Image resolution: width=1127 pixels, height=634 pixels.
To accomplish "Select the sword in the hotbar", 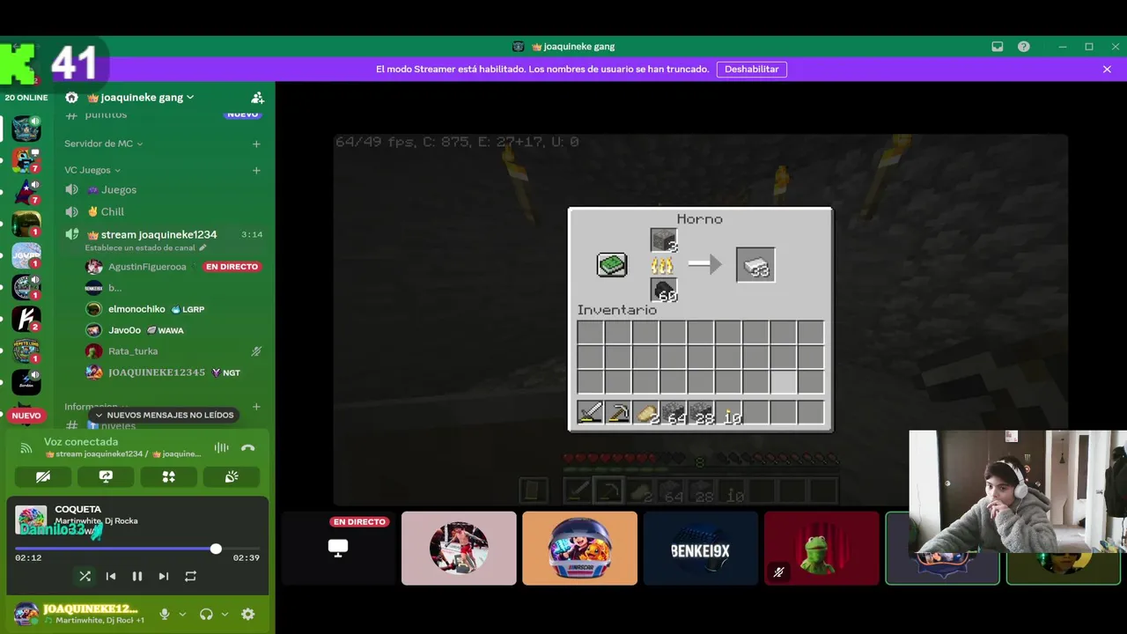I will (590, 412).
